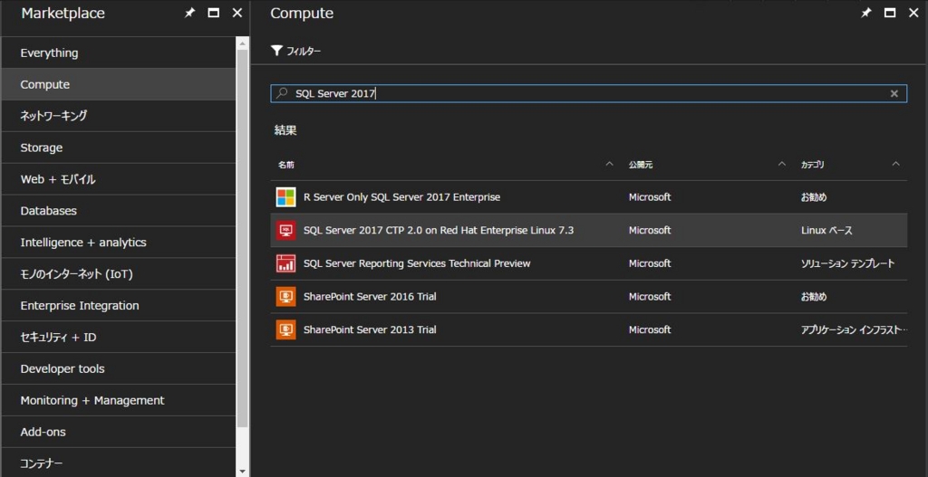Click the Marketplace list scrollbar thumb
The image size is (928, 477).
coord(243,238)
